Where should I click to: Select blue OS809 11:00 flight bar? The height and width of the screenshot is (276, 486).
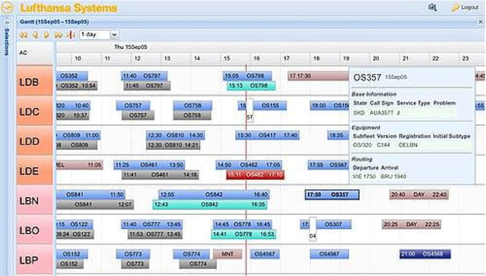point(78,136)
